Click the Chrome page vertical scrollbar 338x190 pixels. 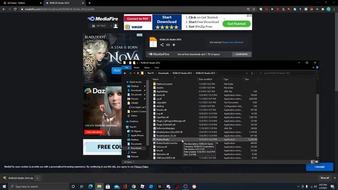click(336, 52)
